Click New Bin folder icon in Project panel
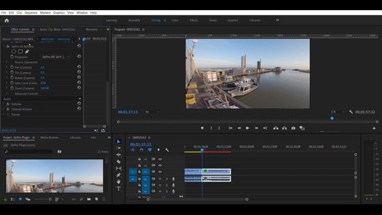Screen dimensions: 382x215 (89, 199)
